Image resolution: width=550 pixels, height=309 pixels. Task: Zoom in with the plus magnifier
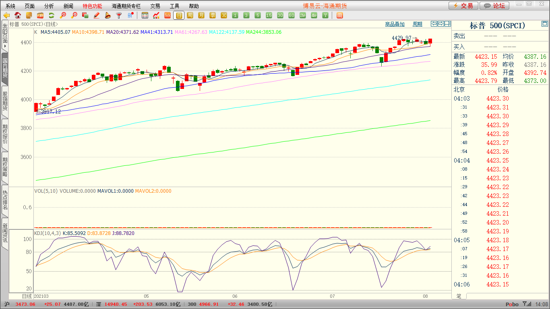point(63,15)
